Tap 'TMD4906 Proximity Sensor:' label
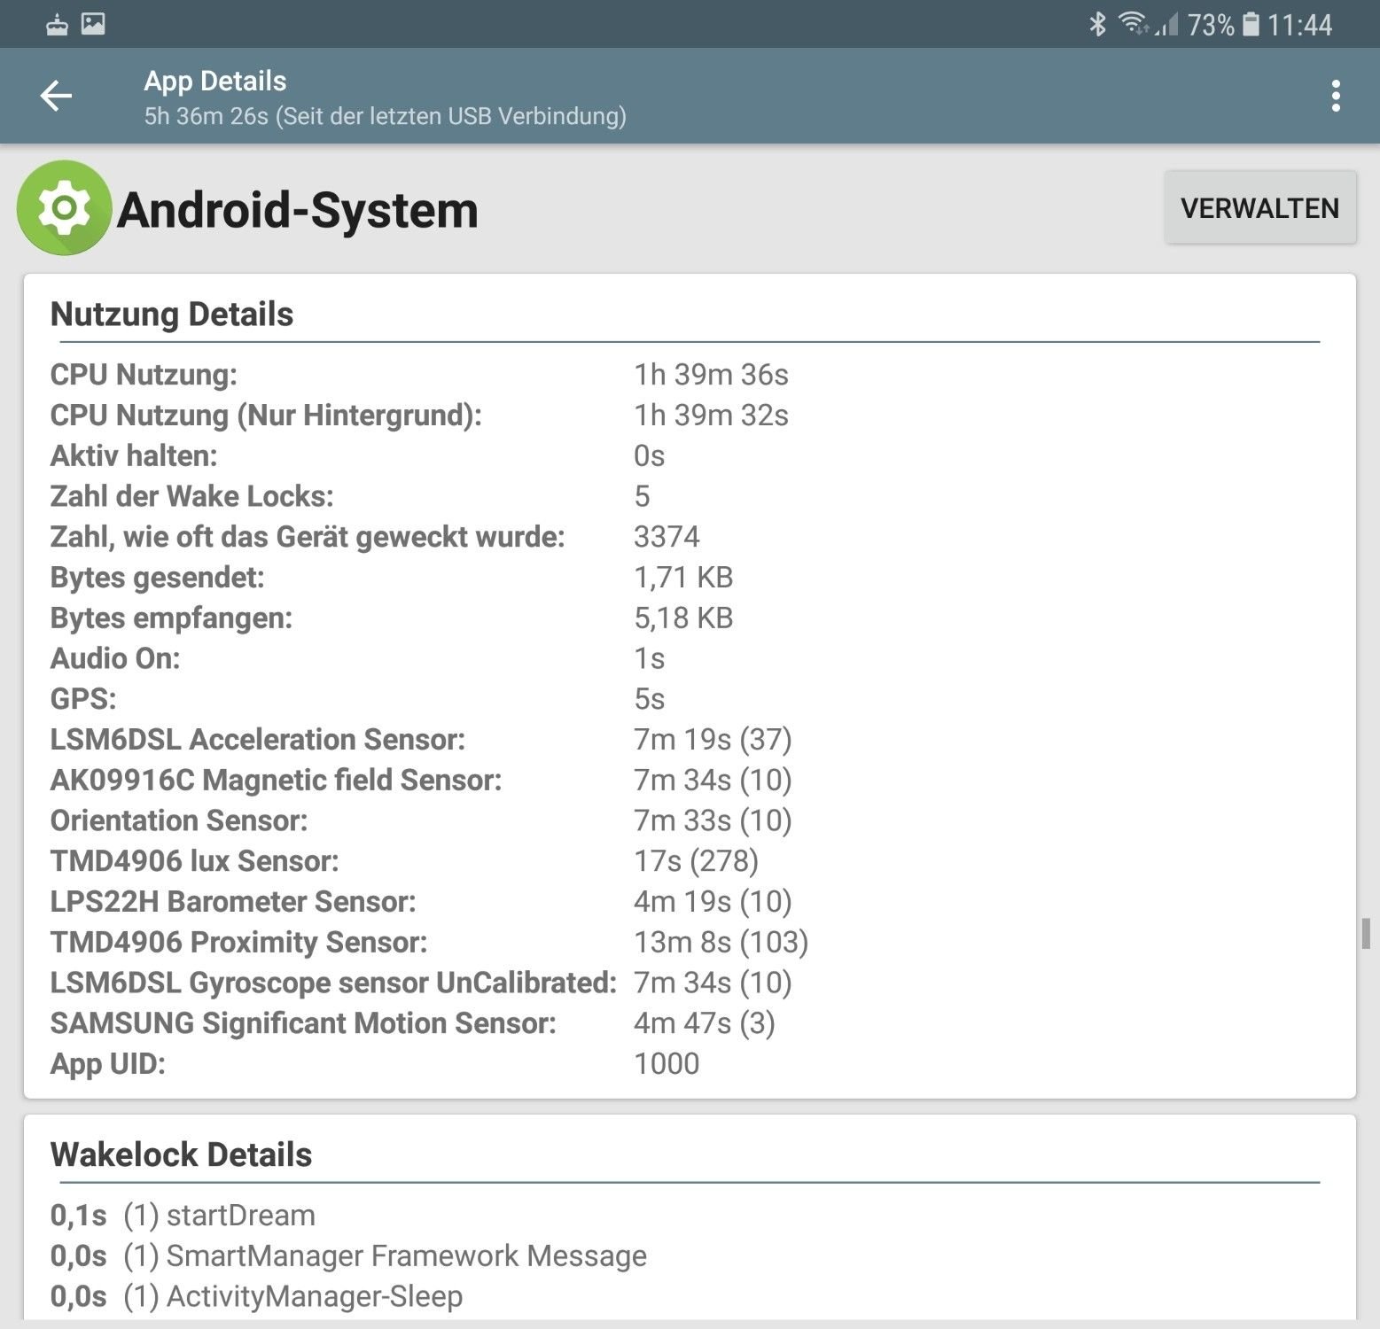1380x1329 pixels. (x=238, y=943)
